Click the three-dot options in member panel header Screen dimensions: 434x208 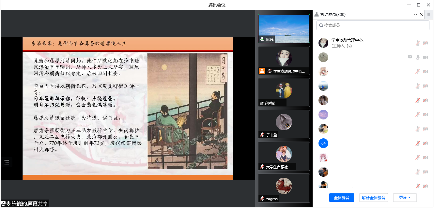coord(416,14)
